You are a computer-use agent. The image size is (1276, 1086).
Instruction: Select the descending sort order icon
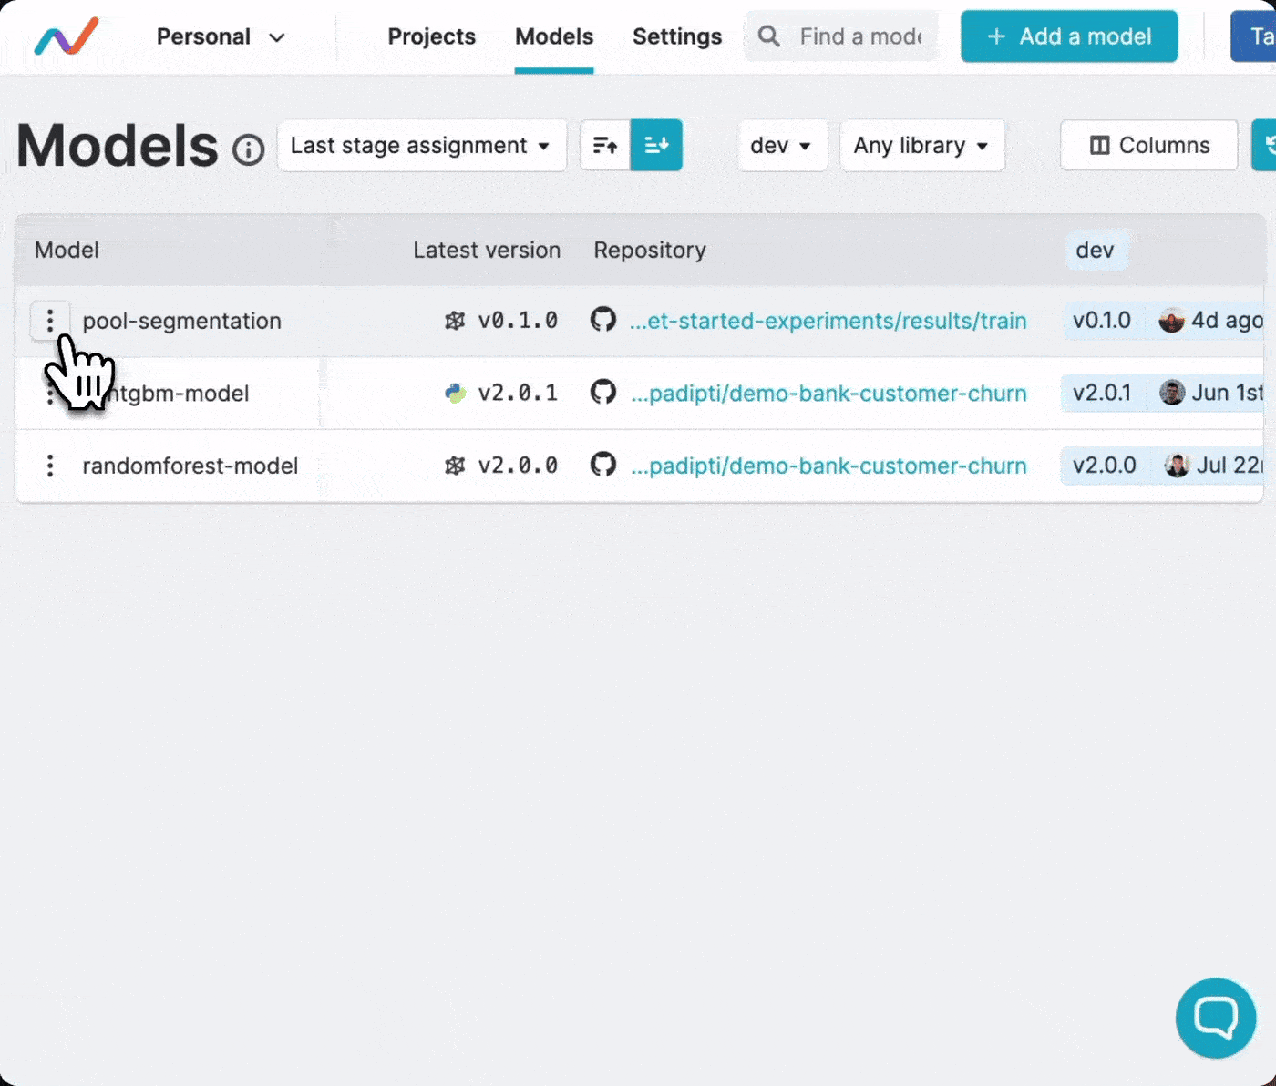(657, 145)
